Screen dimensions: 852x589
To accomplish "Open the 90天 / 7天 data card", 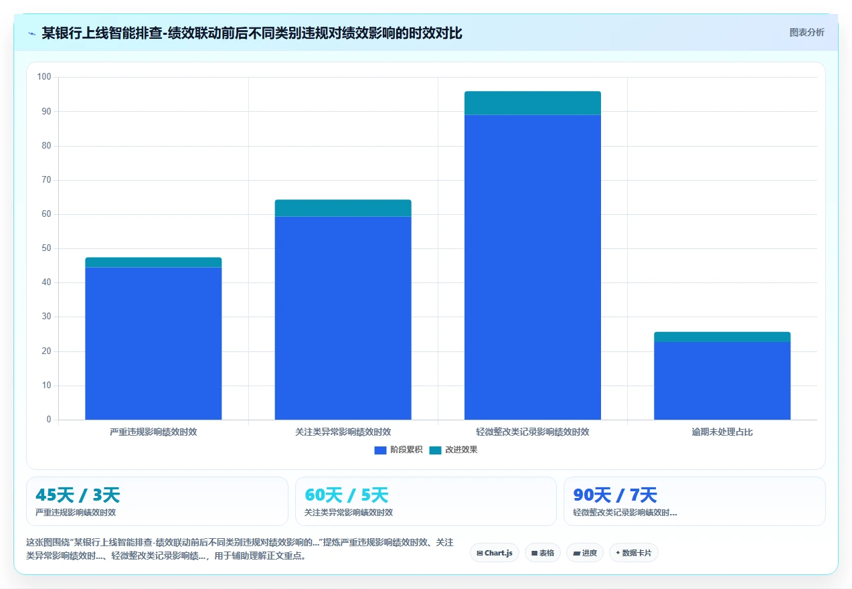I will point(695,501).
